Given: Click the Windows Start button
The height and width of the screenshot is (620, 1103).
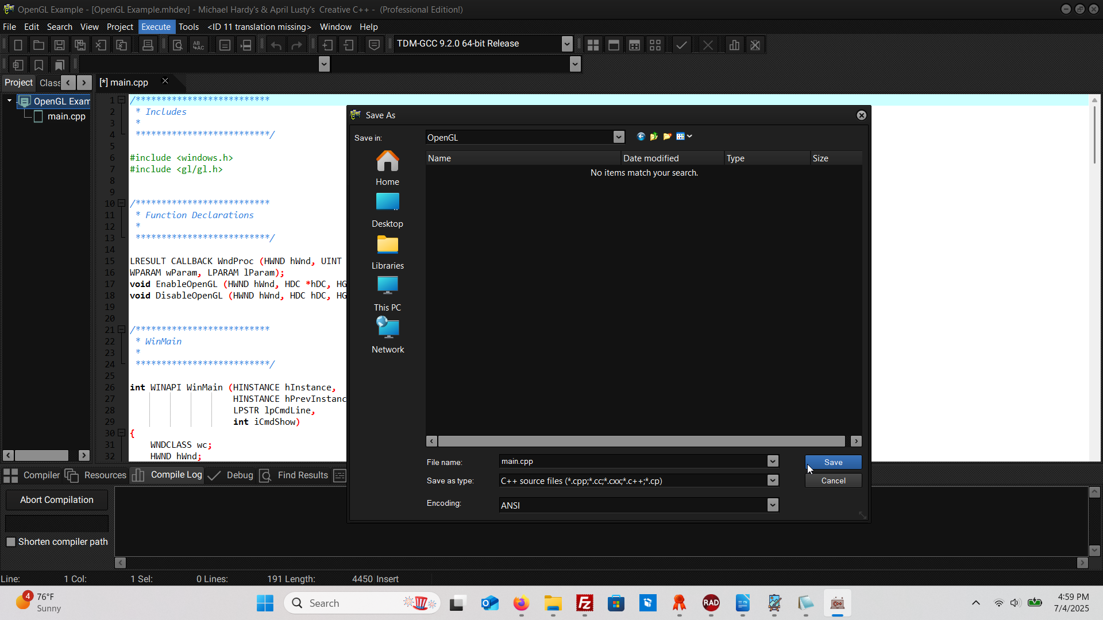Looking at the screenshot, I should [x=265, y=603].
